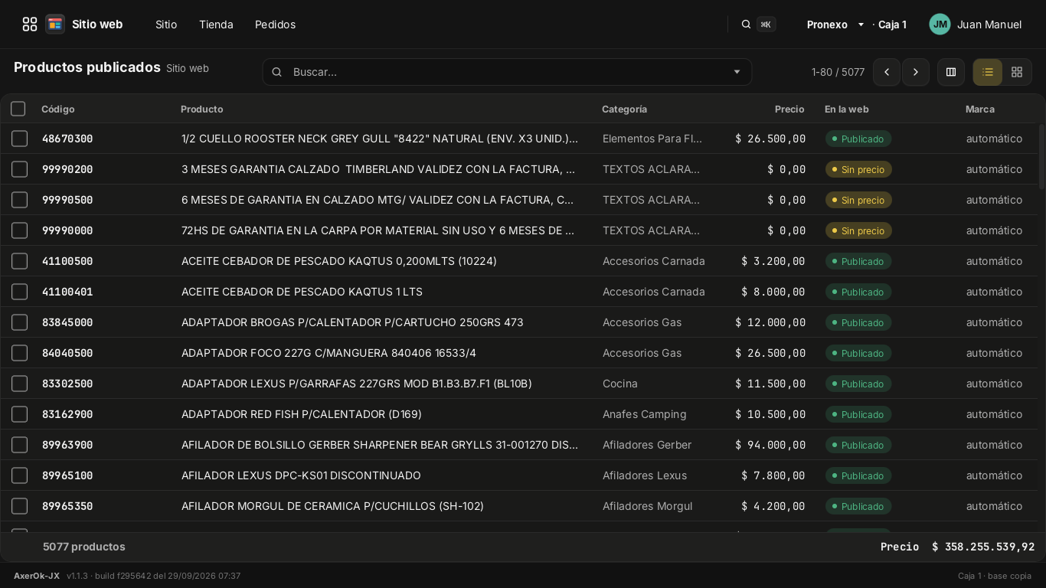Screen dimensions: 1046x588
Task: Tick checkbox for code 99990200
Action: click(x=20, y=169)
